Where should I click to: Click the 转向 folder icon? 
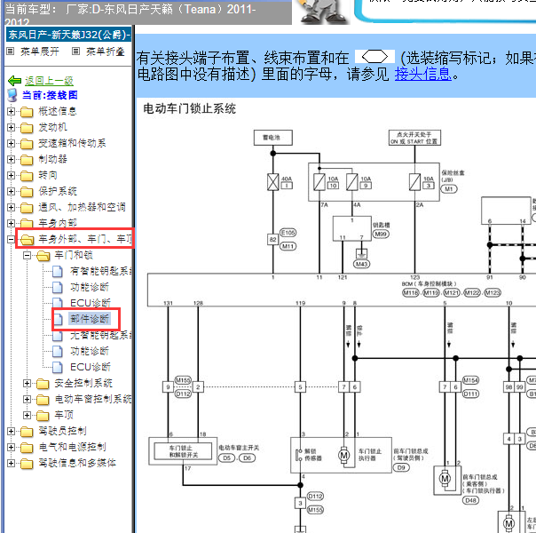(27, 176)
